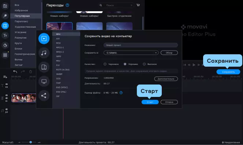The height and width of the screenshot is (145, 243).
Task: Click the blue Старт button
Action: (150, 102)
